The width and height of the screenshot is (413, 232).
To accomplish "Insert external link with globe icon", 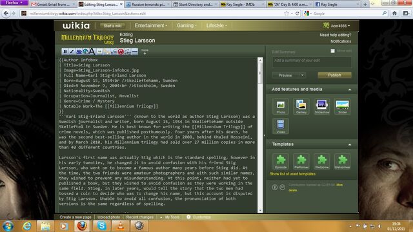I will point(86,52).
